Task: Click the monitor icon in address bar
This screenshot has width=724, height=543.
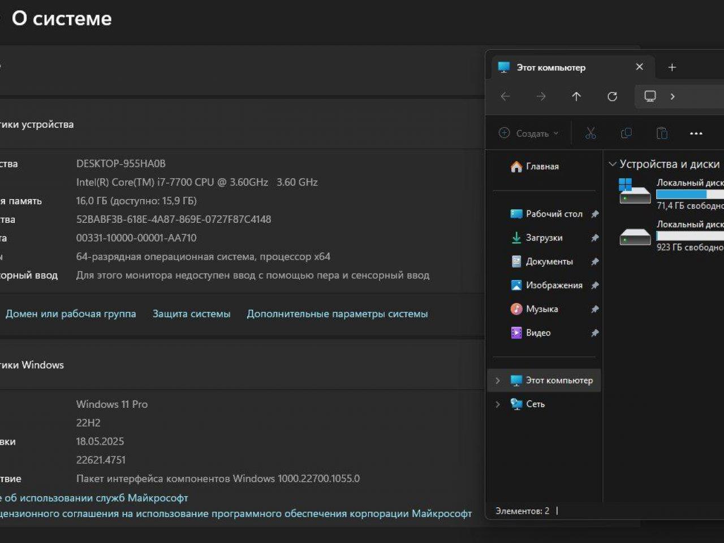Action: tap(650, 96)
